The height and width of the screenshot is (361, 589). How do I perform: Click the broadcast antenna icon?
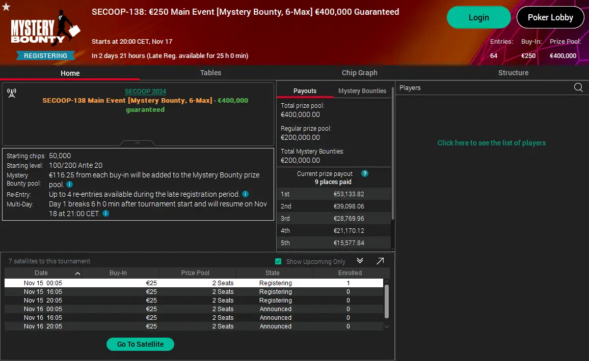(x=12, y=93)
